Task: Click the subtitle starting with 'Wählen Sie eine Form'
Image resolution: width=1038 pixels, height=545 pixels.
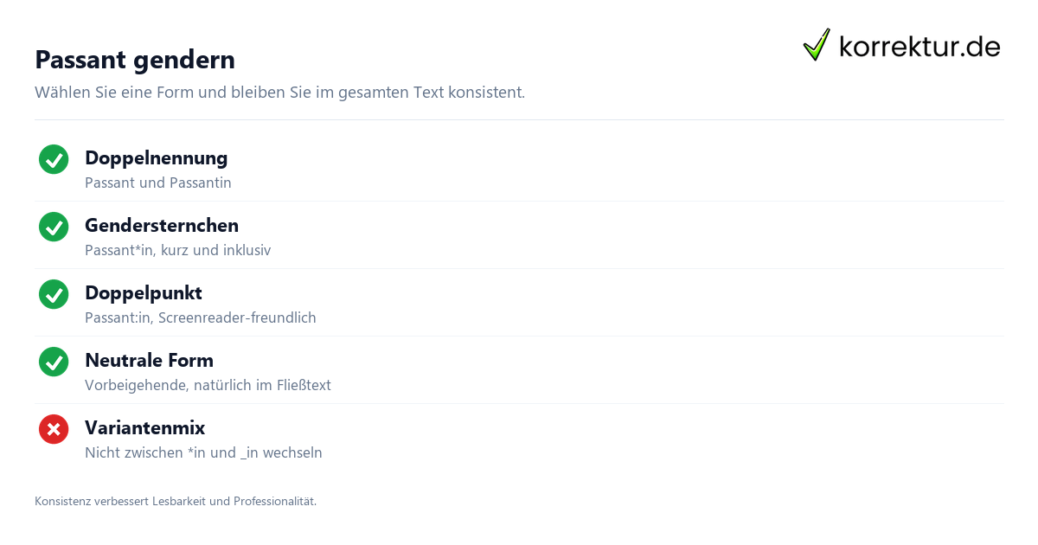Action: click(x=279, y=92)
